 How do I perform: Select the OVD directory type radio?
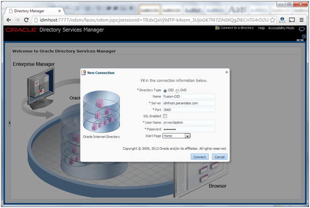coord(177,91)
